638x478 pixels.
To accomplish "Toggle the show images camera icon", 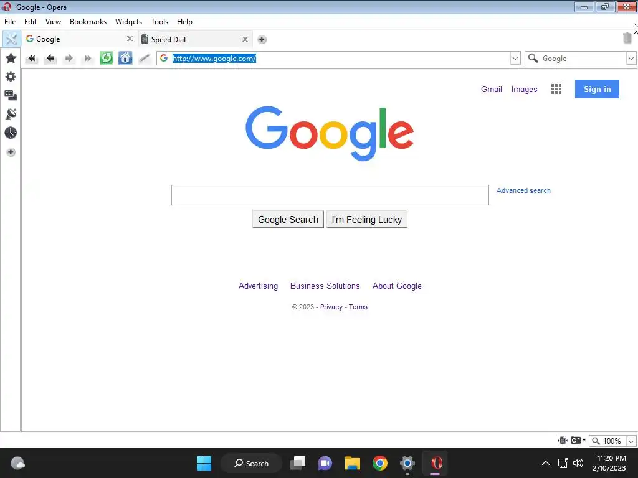I will (x=576, y=440).
